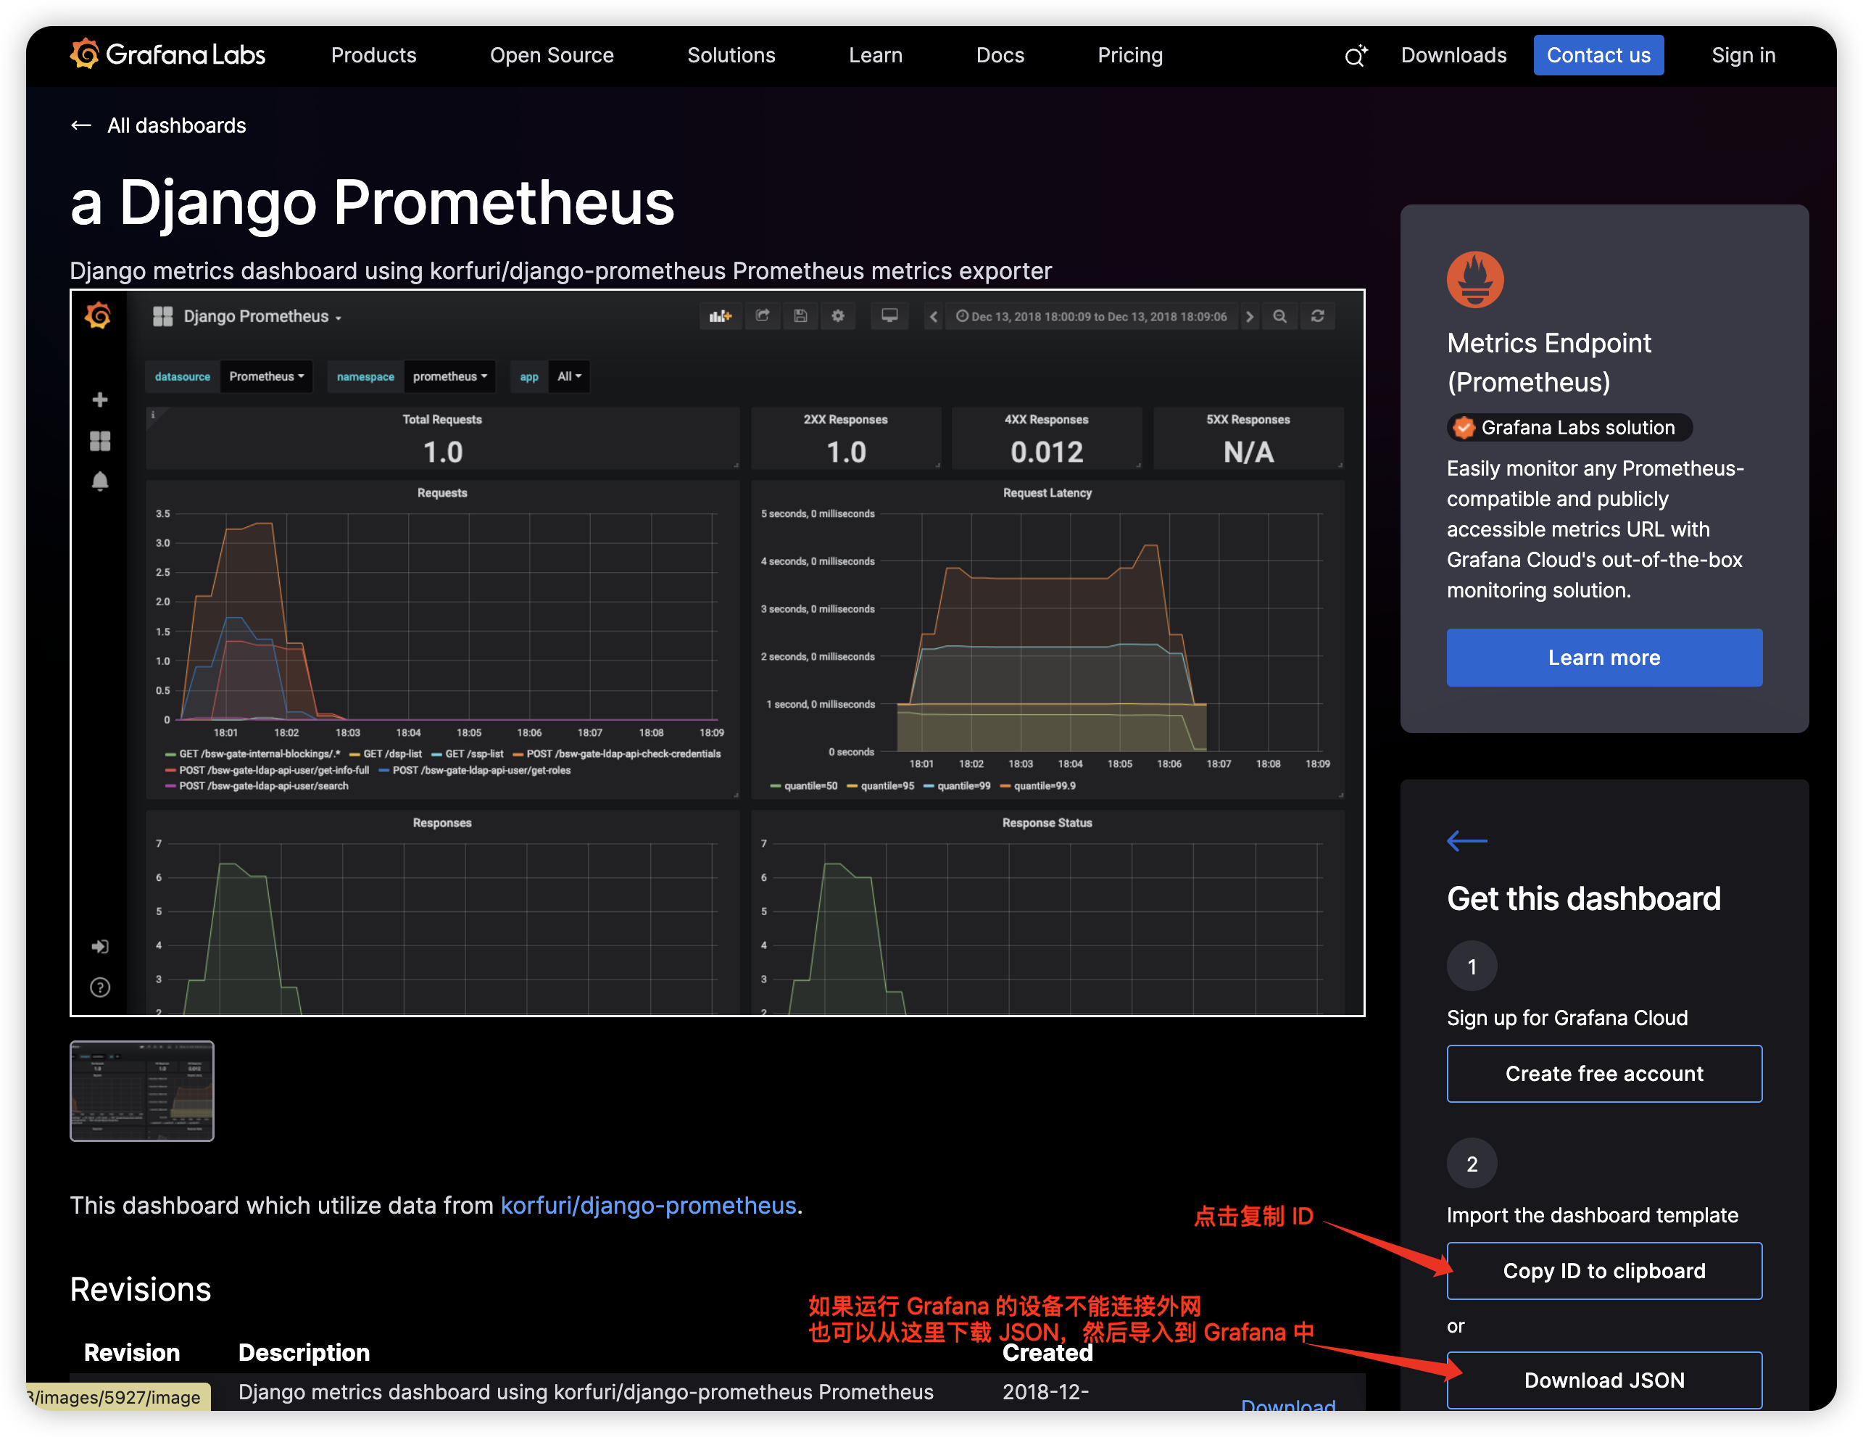Click the quantile=99.9 legend entry
Image resolution: width=1863 pixels, height=1437 pixels.
coord(1038,786)
